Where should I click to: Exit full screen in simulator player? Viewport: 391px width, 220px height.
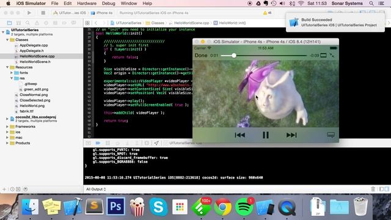332,55
